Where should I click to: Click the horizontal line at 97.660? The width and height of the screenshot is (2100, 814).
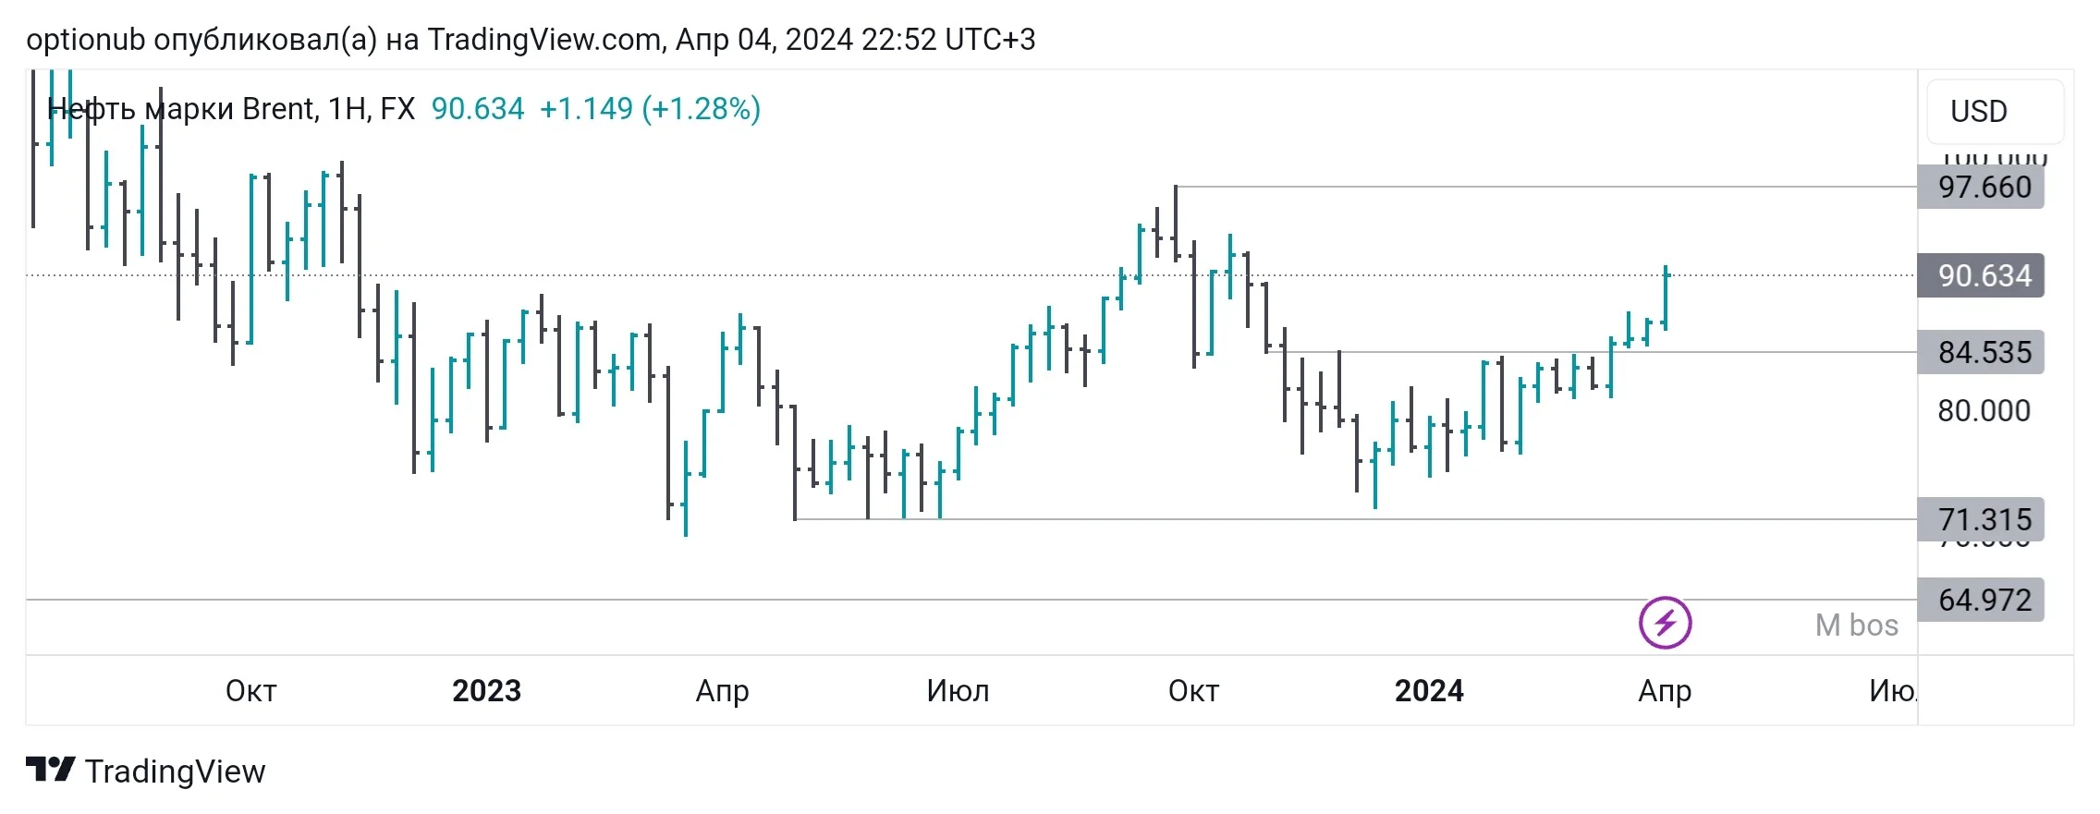click(1546, 187)
